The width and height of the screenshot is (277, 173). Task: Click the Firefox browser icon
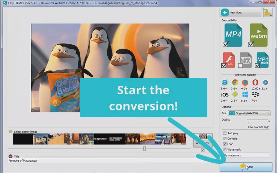[x=245, y=83]
